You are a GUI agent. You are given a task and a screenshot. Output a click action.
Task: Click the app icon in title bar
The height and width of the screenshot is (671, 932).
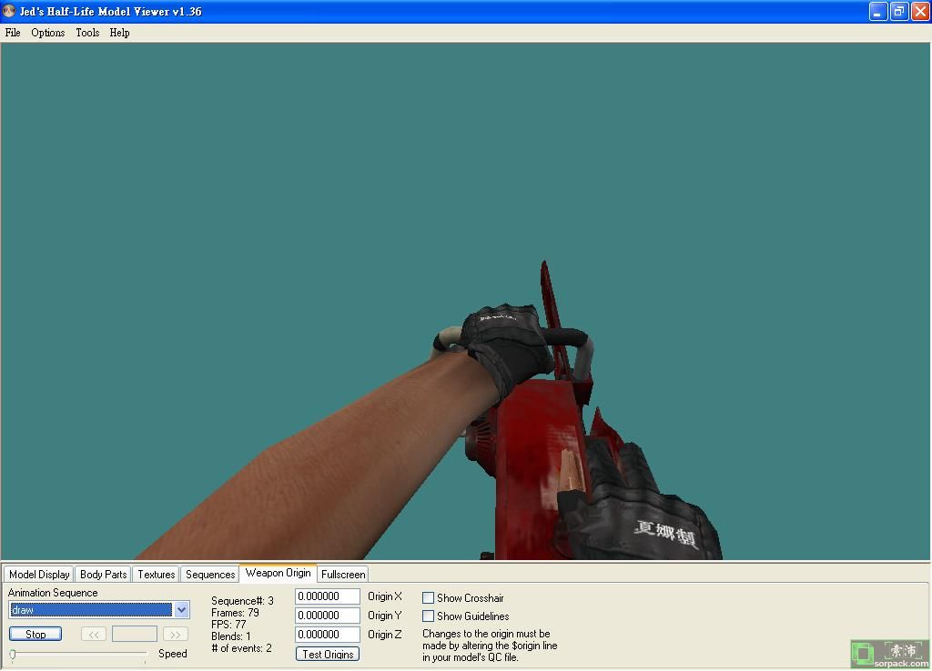9,12
